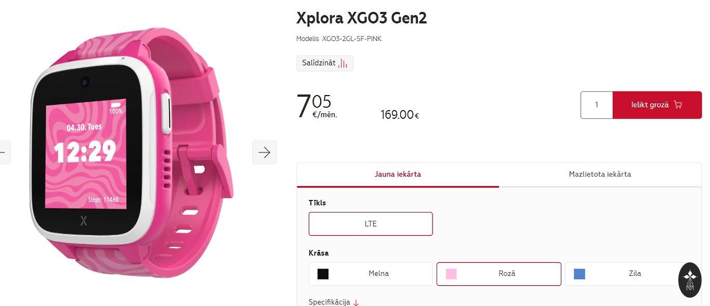Click the Xplora XGO3 Gen2 title
This screenshot has height=306, width=710.
click(361, 18)
